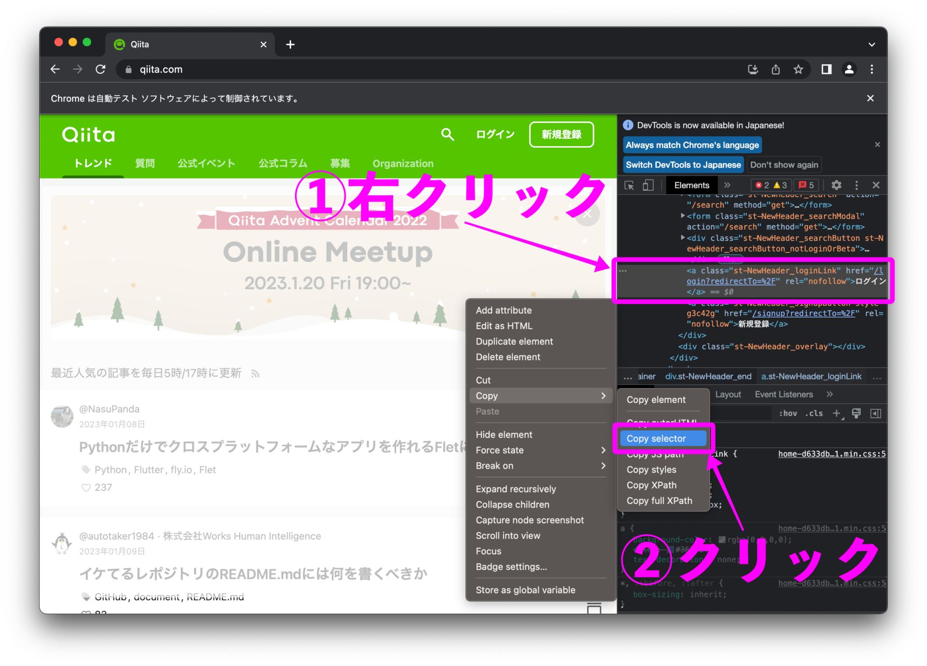
Task: Open the Issues panel showing 5 issues
Action: tap(805, 185)
